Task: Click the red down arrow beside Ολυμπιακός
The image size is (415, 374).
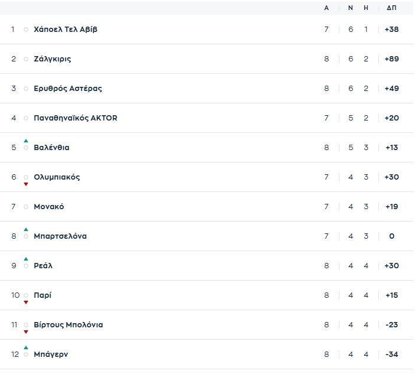Action: 26,184
